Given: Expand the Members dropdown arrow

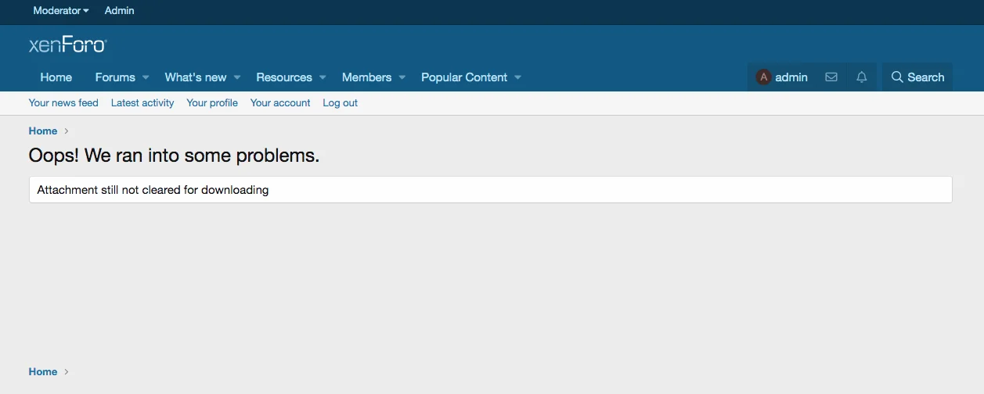Looking at the screenshot, I should click(x=402, y=77).
